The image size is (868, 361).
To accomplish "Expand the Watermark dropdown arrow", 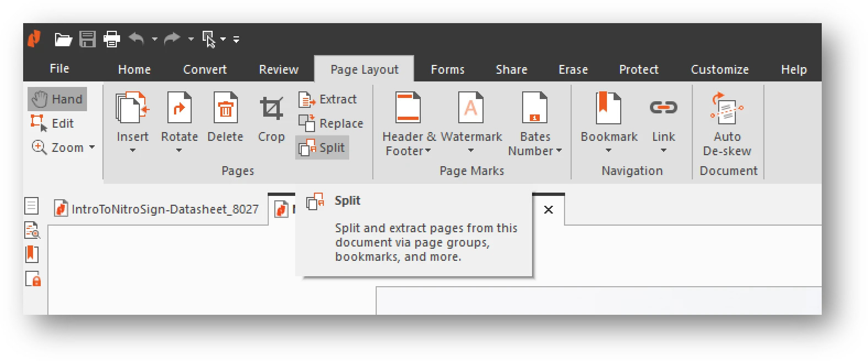I will (471, 150).
